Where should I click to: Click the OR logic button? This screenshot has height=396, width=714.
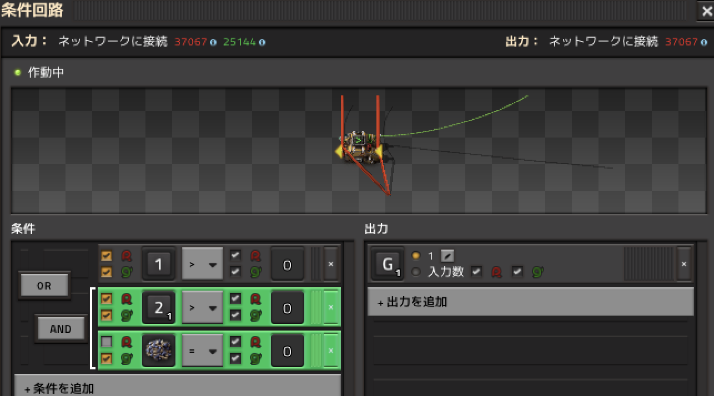[x=44, y=286]
